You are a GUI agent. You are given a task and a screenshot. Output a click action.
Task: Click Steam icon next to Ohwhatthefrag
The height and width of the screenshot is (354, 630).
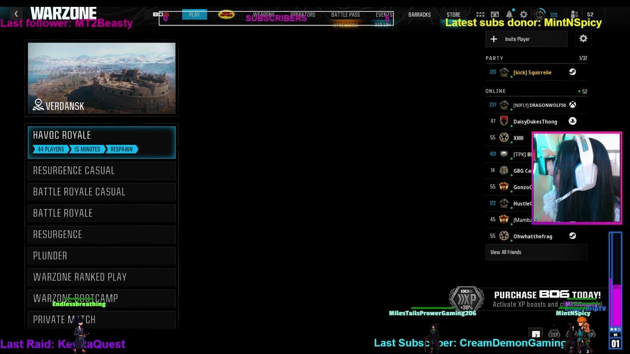(572, 236)
